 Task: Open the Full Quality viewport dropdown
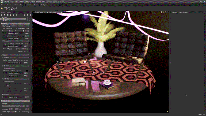pyautogui.click(x=56, y=12)
